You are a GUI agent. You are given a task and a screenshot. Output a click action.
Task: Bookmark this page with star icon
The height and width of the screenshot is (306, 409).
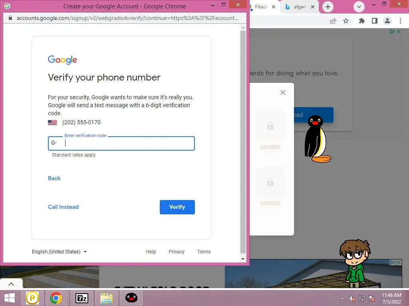[x=346, y=21]
